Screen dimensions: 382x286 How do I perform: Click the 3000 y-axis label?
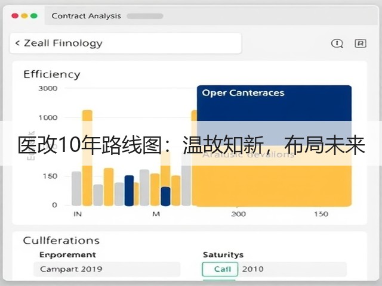48,88
